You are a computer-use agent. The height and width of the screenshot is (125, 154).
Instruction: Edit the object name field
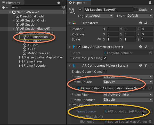click(109, 9)
